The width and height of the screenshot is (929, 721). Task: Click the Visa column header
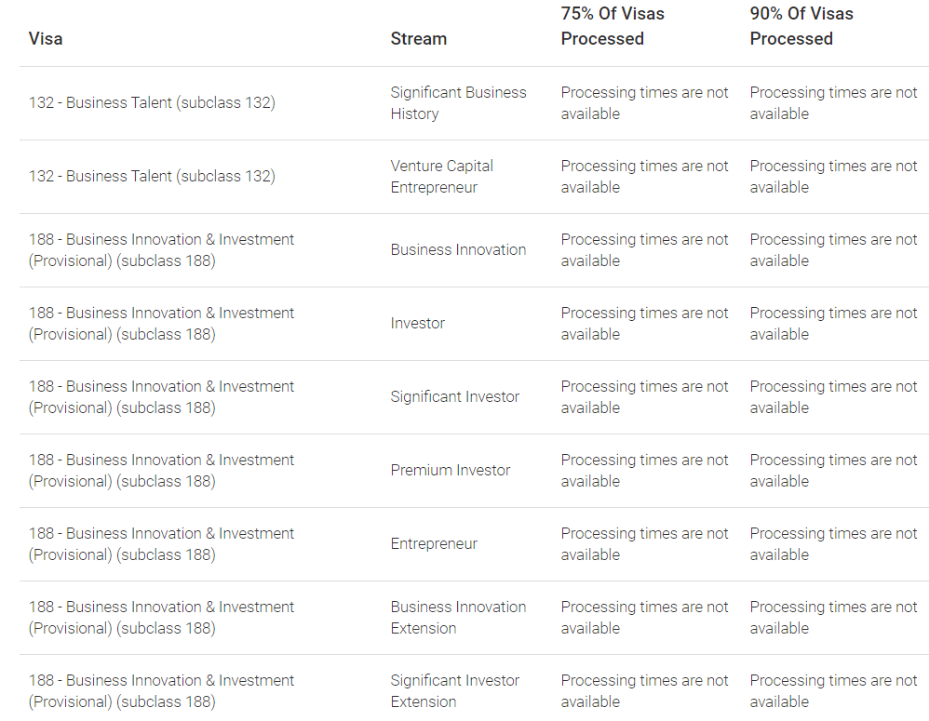[46, 38]
